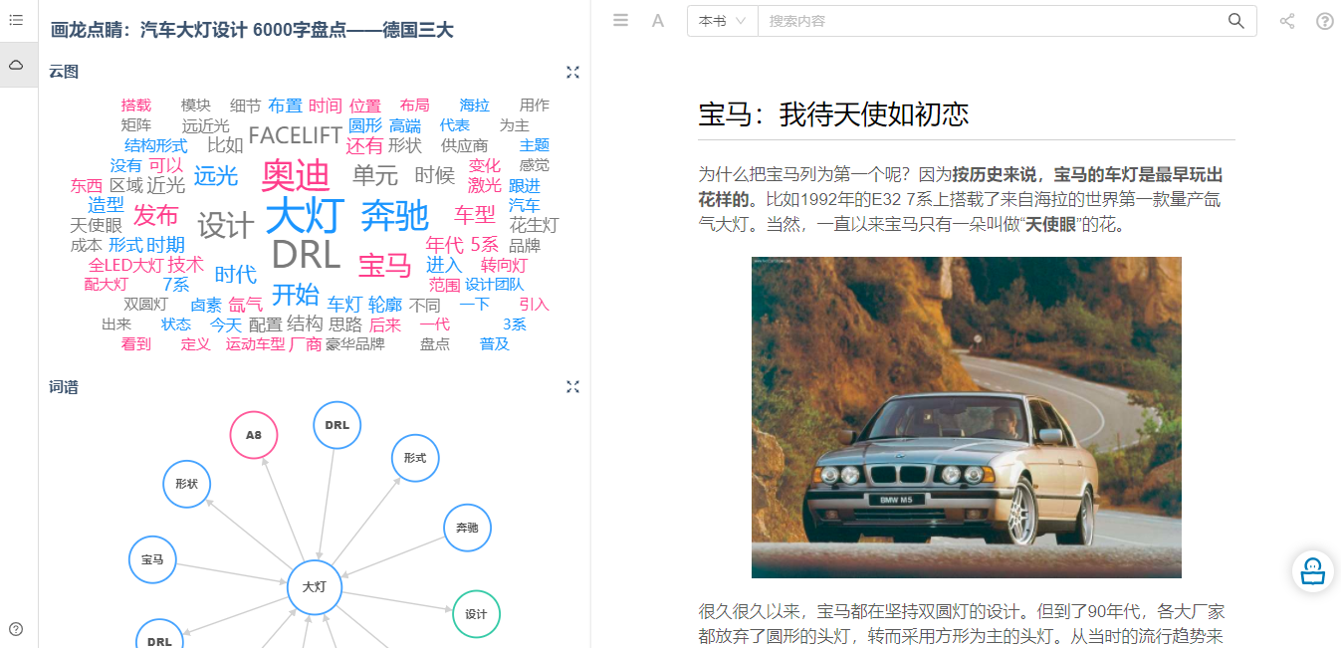
Task: Click the word 远光 in the cloud
Action: pyautogui.click(x=215, y=175)
